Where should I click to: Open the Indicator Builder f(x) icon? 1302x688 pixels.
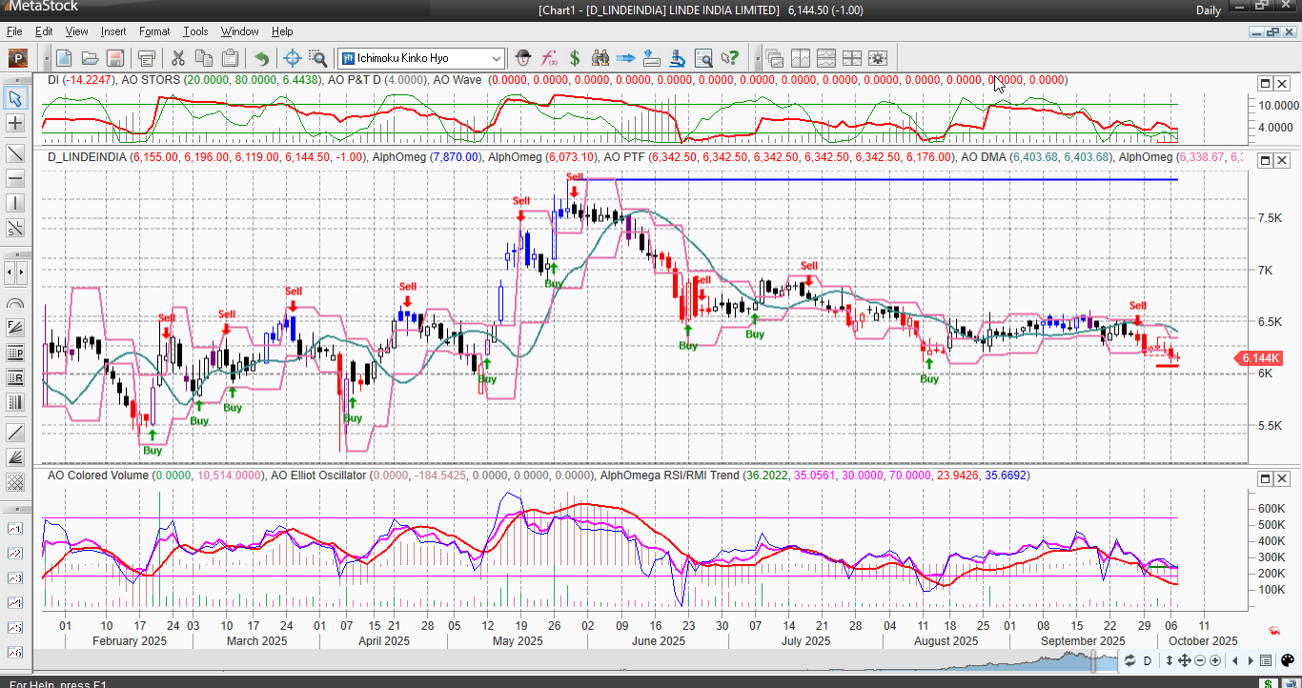[x=549, y=58]
